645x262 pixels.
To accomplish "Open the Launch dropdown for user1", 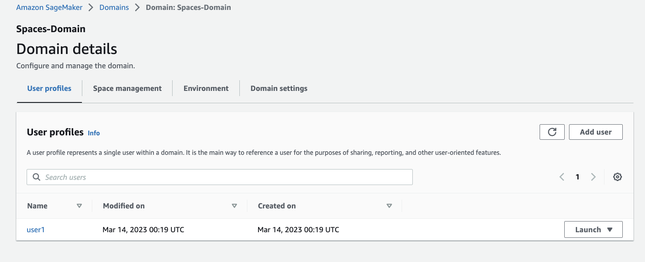I will point(593,229).
